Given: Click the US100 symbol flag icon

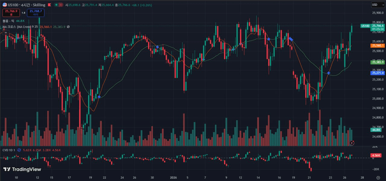Looking at the screenshot, I should tap(5, 5).
